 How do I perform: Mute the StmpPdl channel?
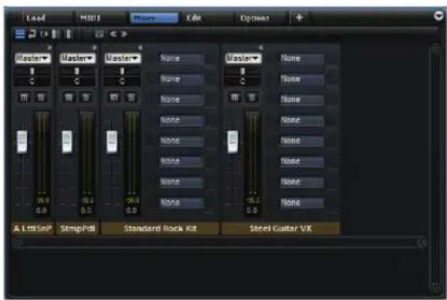tap(69, 97)
